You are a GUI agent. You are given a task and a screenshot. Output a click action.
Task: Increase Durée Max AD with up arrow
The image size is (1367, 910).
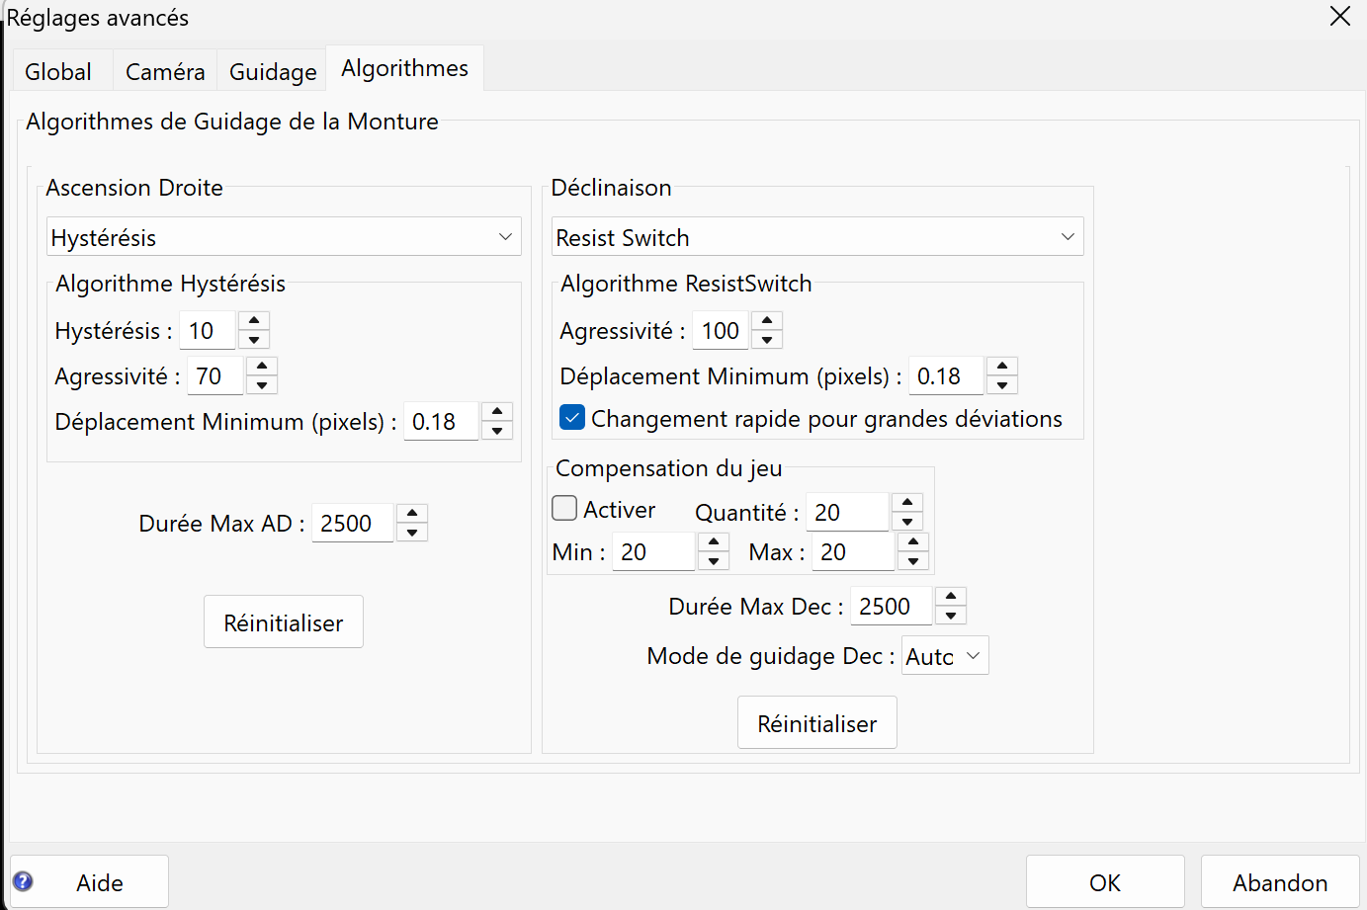[x=412, y=513]
